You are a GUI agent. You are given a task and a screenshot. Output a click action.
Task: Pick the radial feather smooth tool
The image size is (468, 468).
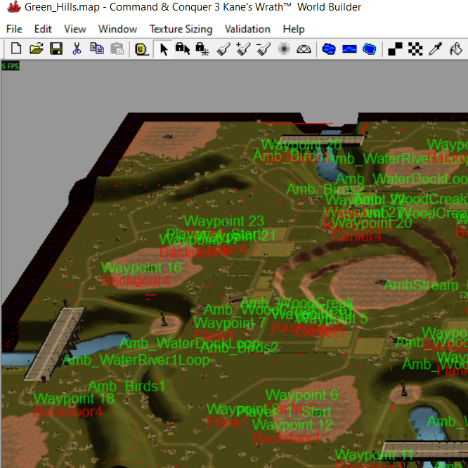coord(284,48)
